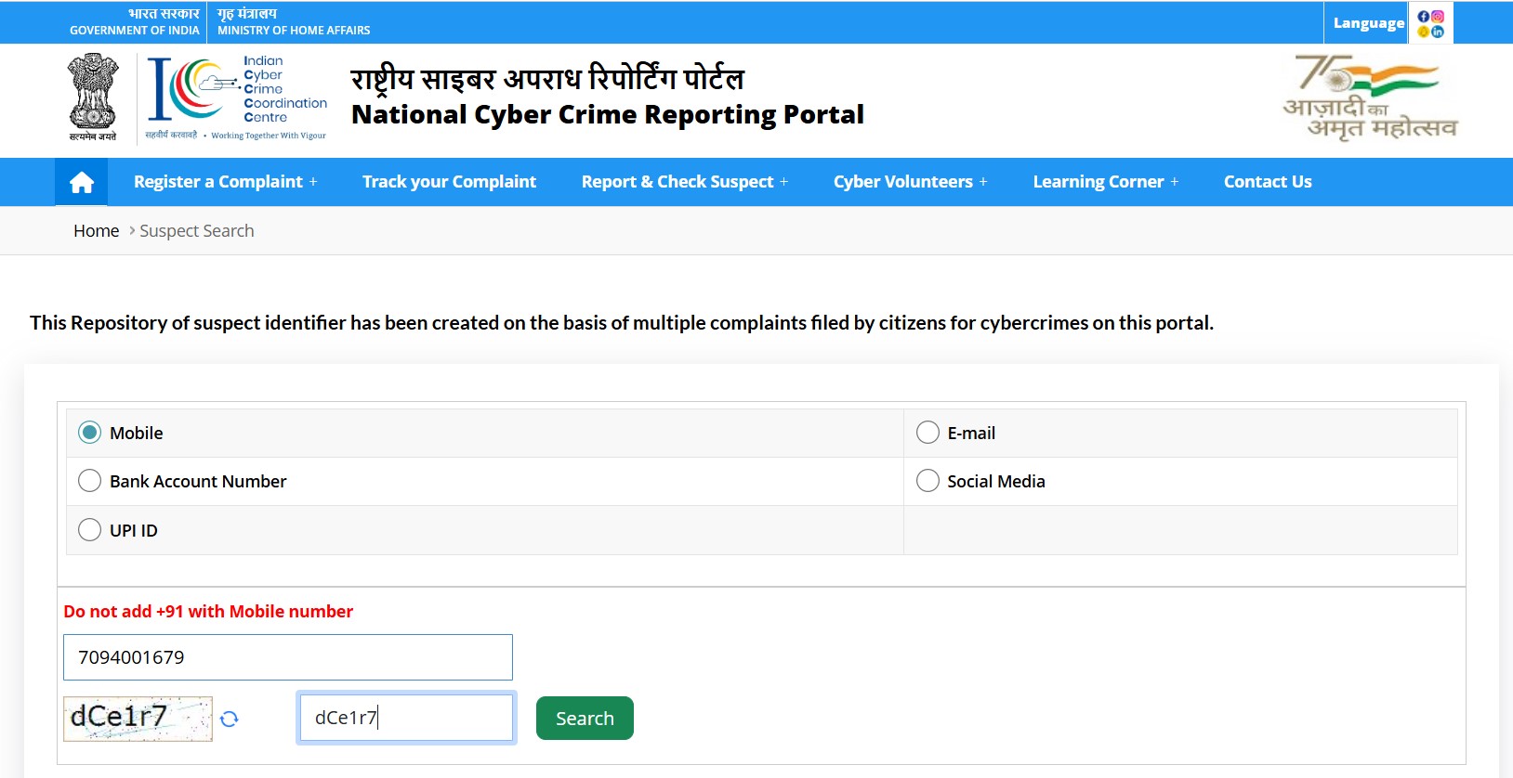This screenshot has height=778, width=1513.
Task: Choose the Social Media radio option
Action: pos(928,481)
